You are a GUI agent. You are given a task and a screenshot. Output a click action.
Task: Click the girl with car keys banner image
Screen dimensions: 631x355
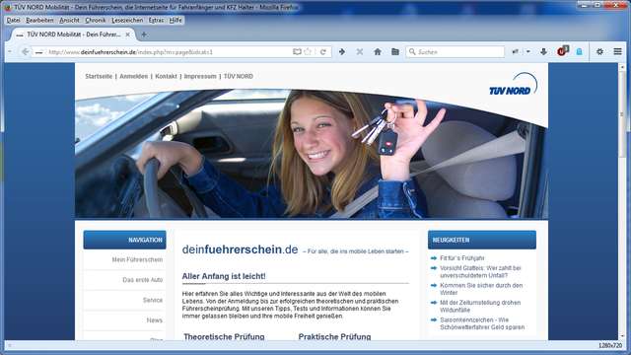pos(312,154)
